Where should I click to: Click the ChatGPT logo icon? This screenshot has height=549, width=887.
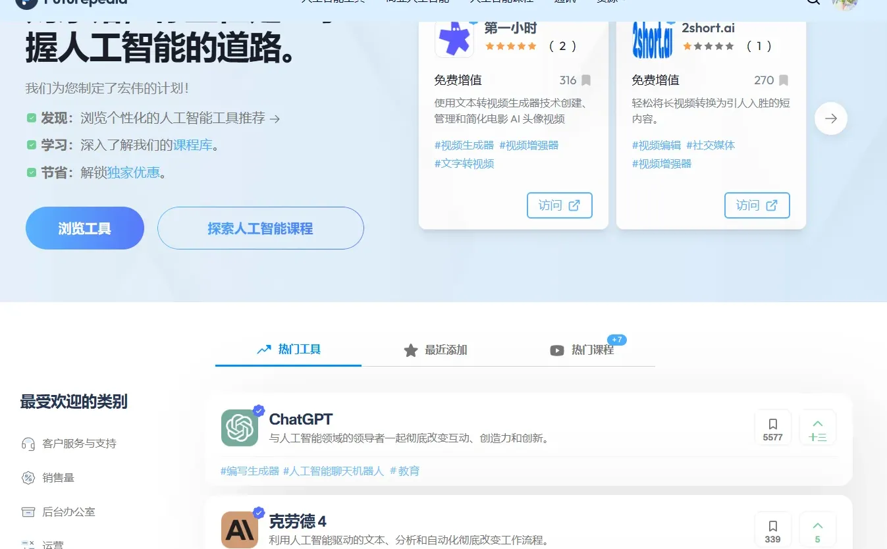click(240, 427)
